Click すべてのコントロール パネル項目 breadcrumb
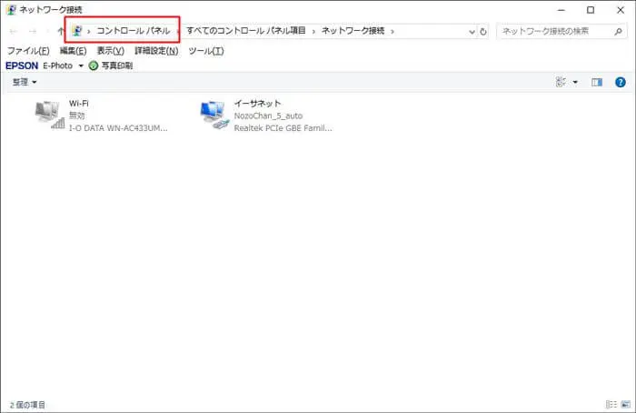The height and width of the screenshot is (413, 636). [x=247, y=31]
